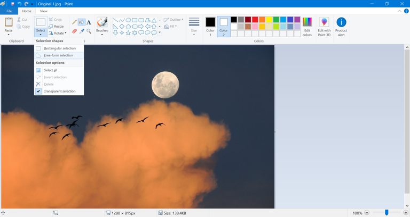Collapse the ribbon with the chevron

click(x=399, y=11)
